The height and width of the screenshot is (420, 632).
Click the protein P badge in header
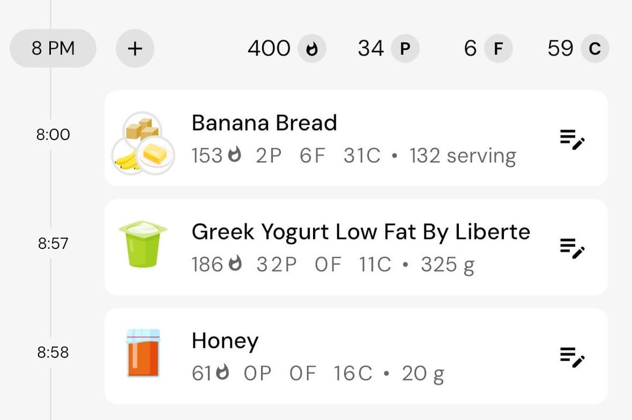405,49
